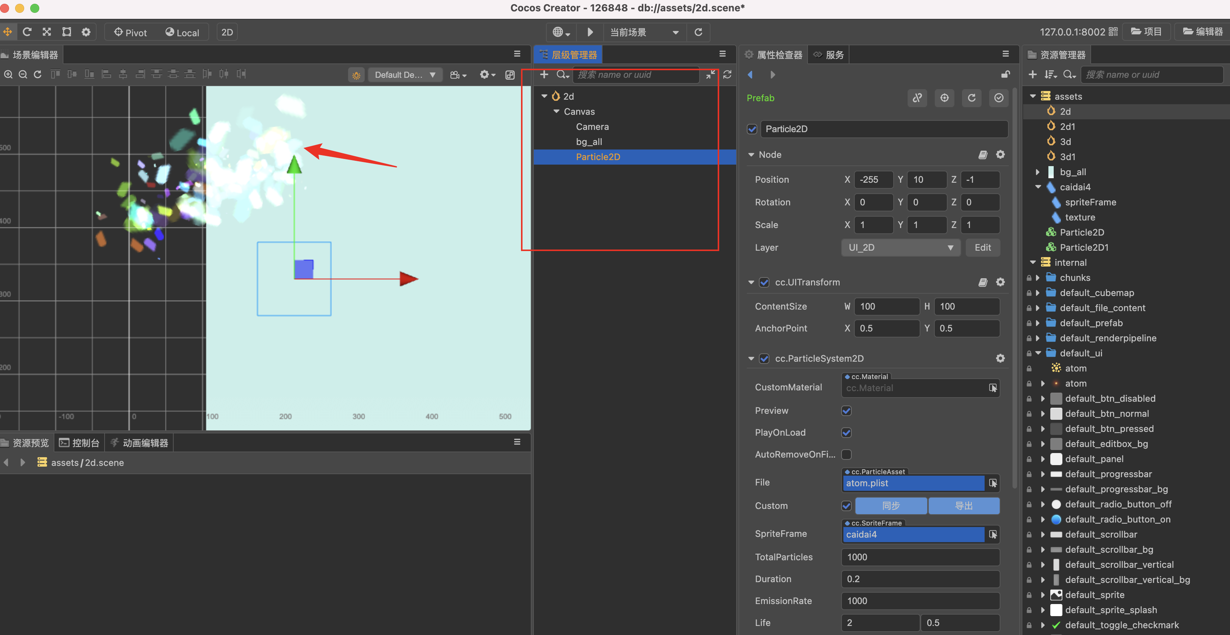The image size is (1230, 635).
Task: Click the unlink prefab icon
Action: (x=917, y=98)
